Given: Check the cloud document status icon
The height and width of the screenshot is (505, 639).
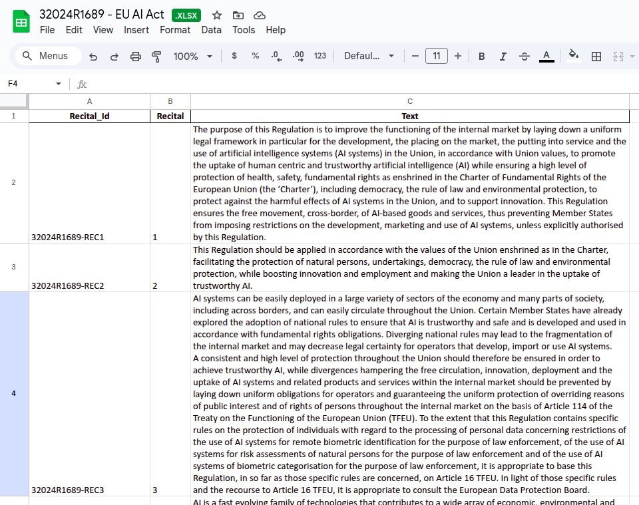Looking at the screenshot, I should point(260,15).
